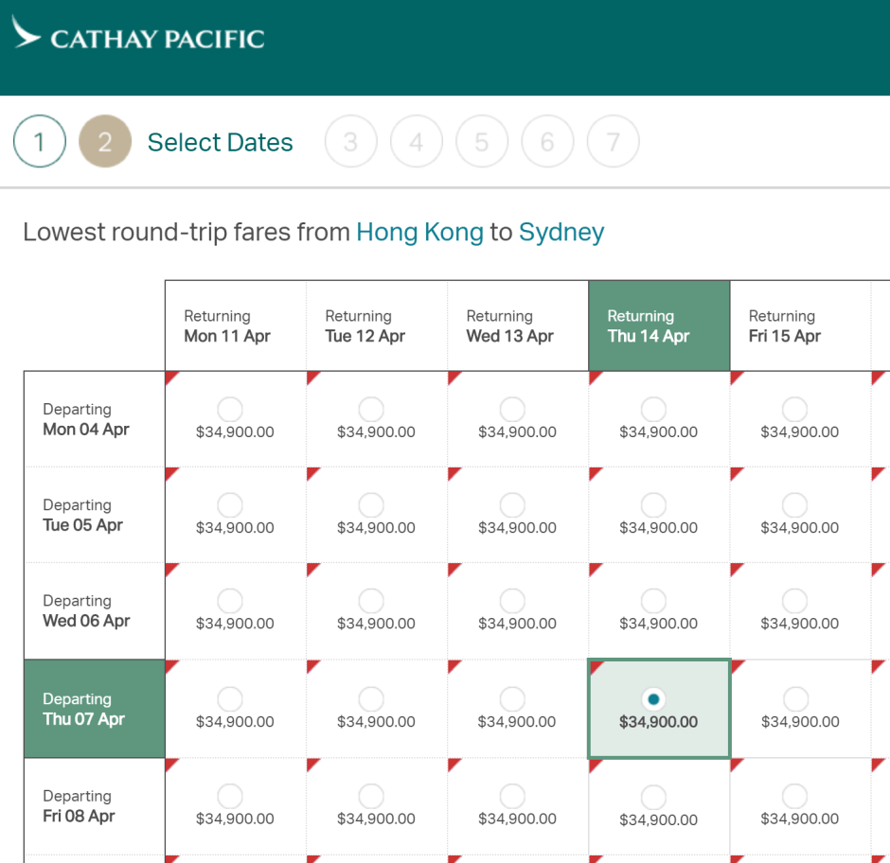Open the Hong Kong origin link

pos(419,232)
